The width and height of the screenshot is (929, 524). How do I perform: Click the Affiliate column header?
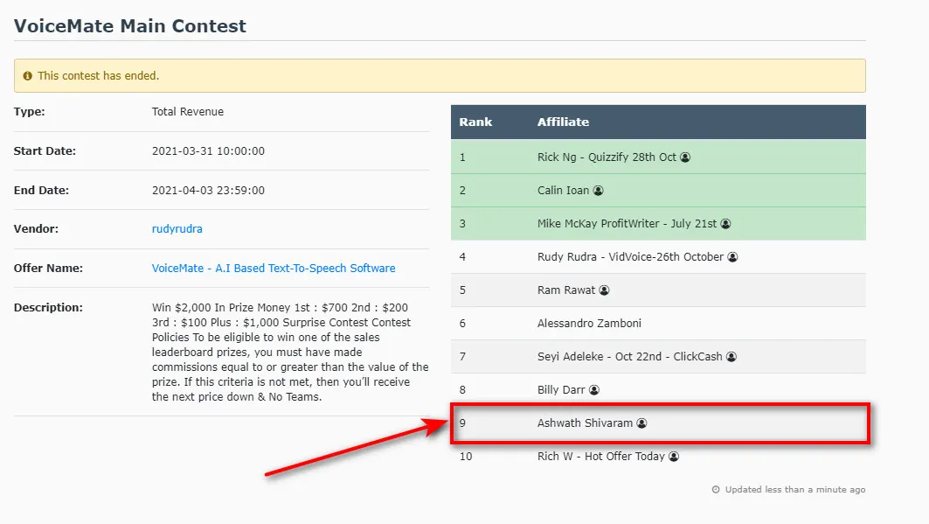pyautogui.click(x=563, y=122)
